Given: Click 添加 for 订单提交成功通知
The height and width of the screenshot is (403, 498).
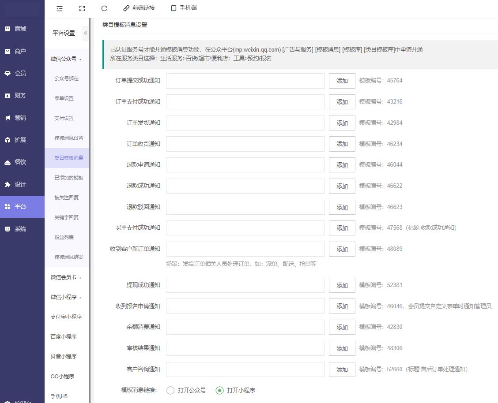Looking at the screenshot, I should 342,81.
